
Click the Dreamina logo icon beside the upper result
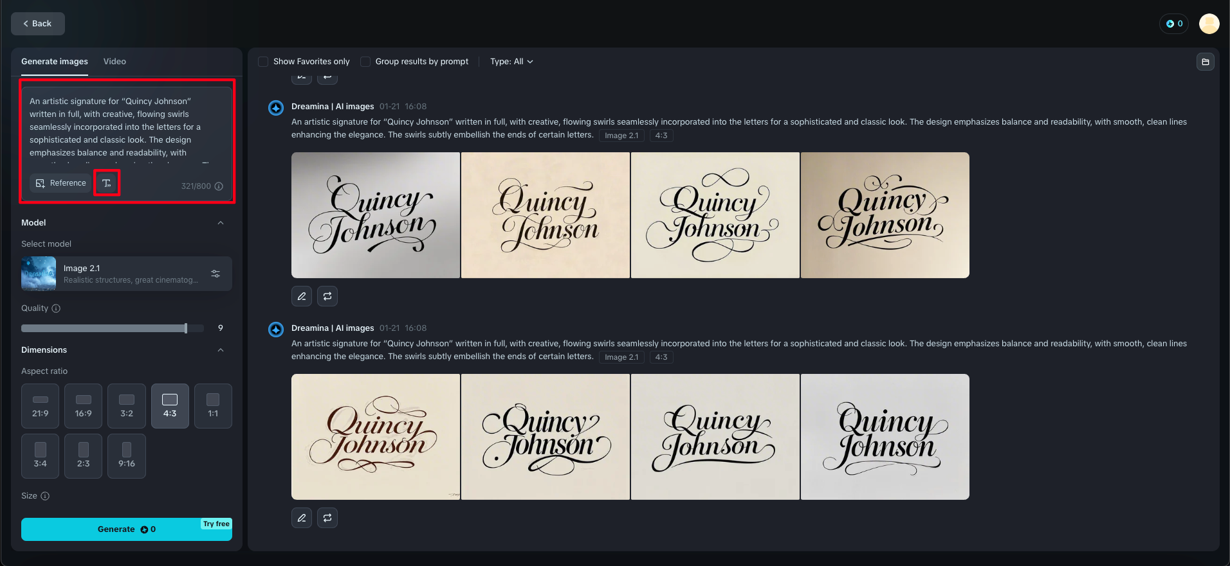(276, 108)
